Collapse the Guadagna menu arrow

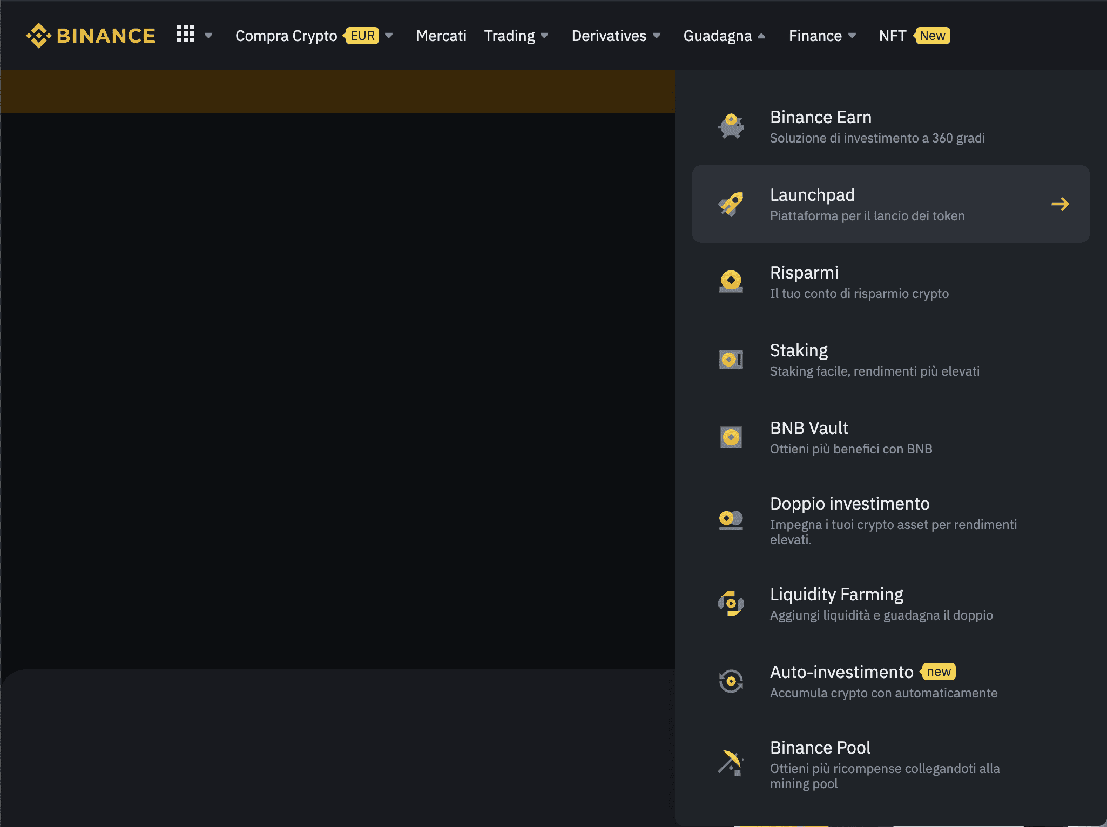(x=762, y=36)
